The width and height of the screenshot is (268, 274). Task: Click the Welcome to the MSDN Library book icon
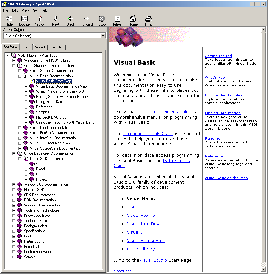[20, 60]
